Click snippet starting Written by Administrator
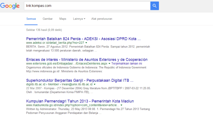Viewport: 213px width, 116px height. click(x=88, y=111)
